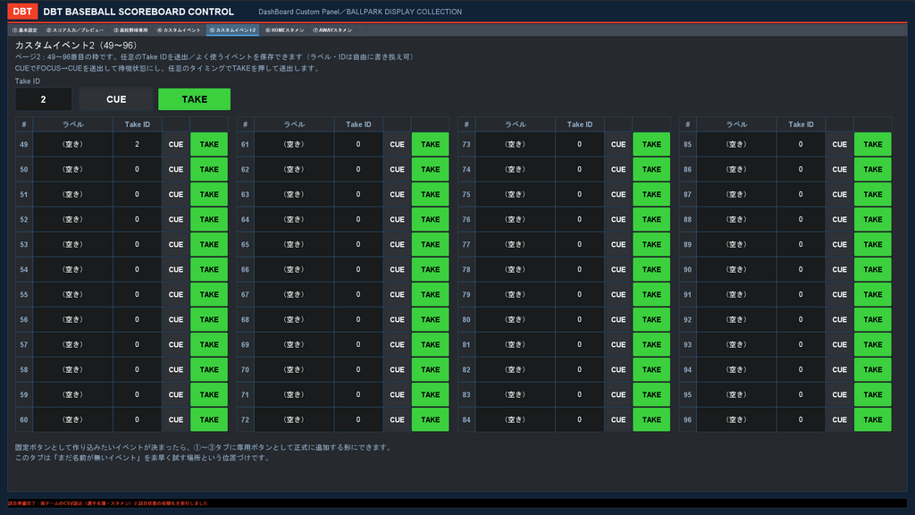Image resolution: width=915 pixels, height=515 pixels.
Task: Click CUE for row 89
Action: [839, 245]
